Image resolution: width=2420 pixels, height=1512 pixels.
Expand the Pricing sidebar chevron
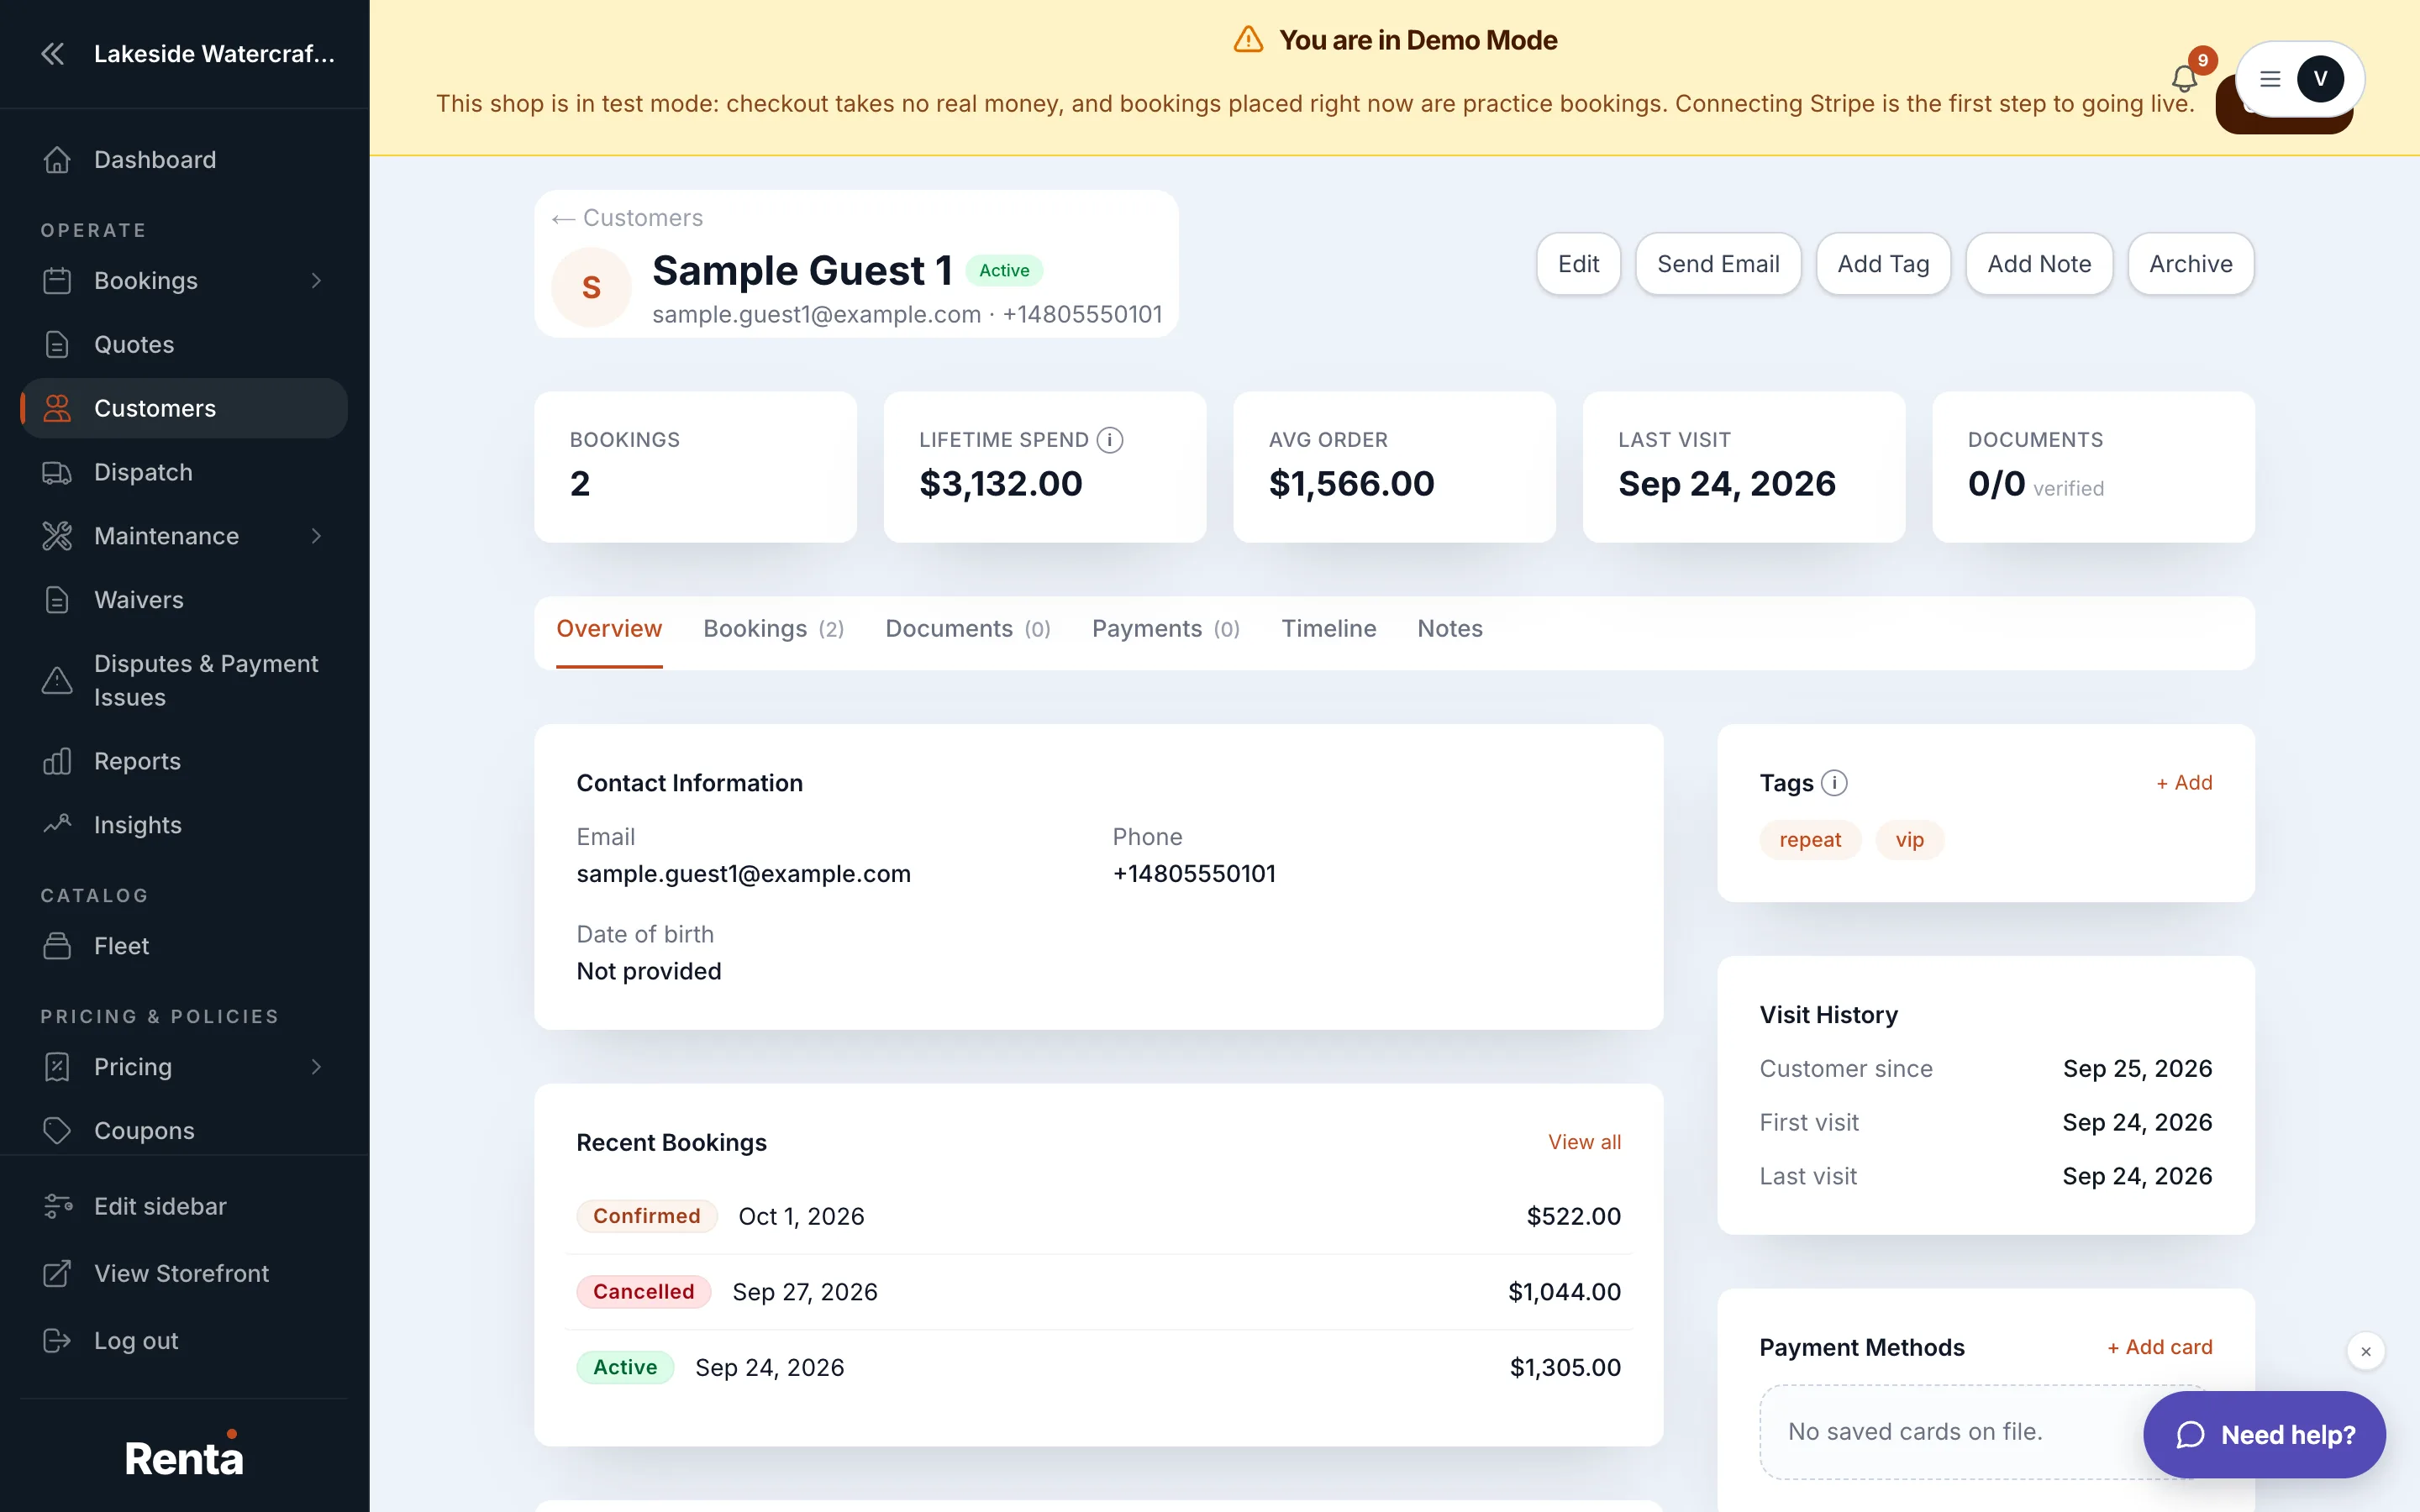(316, 1067)
